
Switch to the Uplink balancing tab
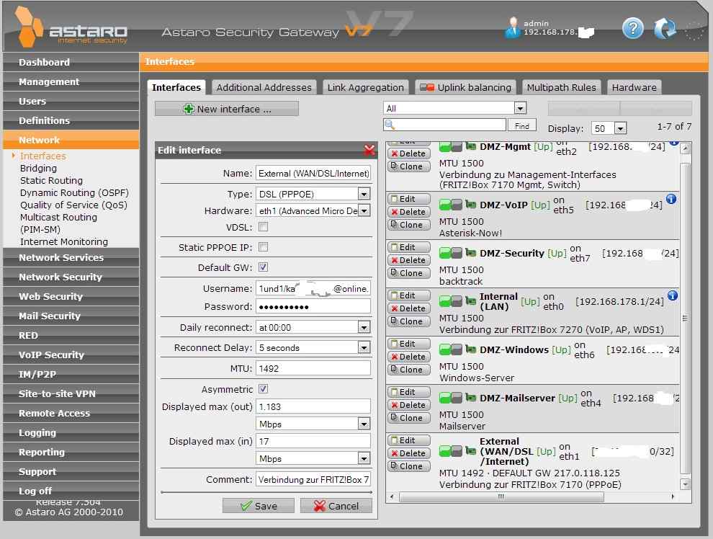(x=466, y=87)
